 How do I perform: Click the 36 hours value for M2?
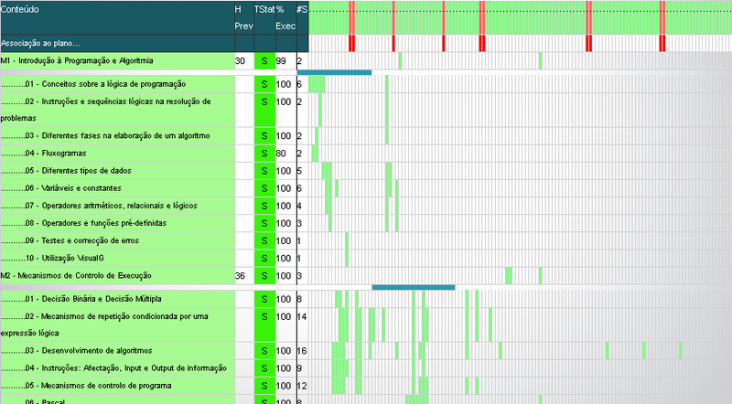[241, 276]
